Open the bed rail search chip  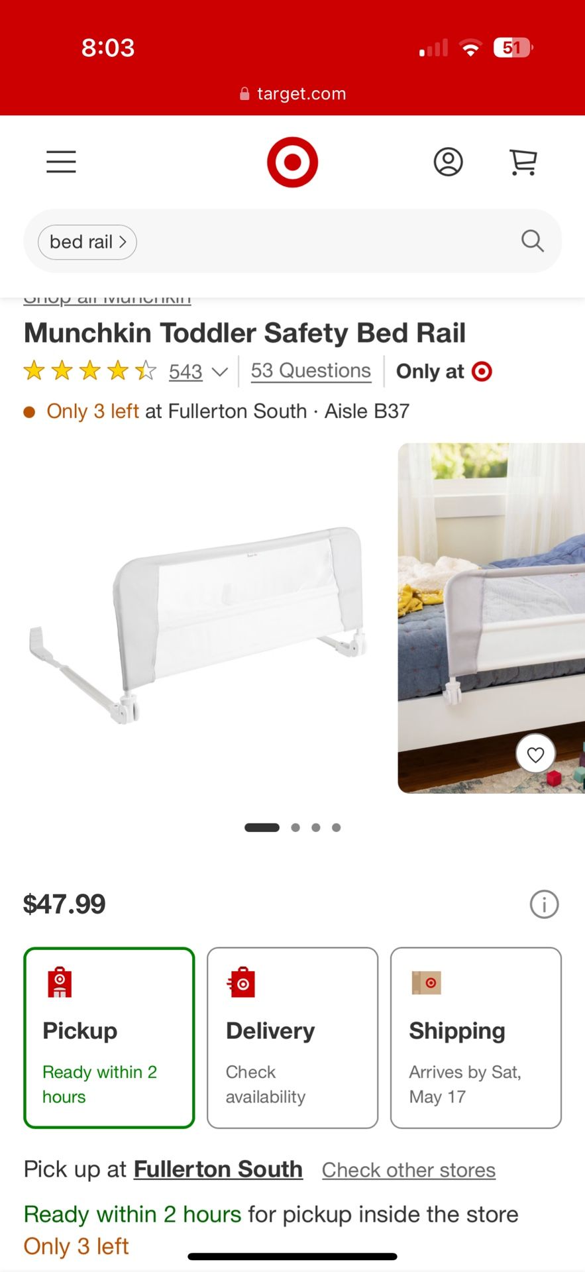click(87, 242)
